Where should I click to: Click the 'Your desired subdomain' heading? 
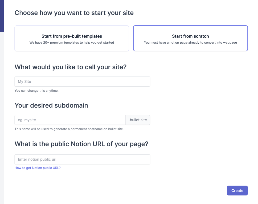point(51,105)
